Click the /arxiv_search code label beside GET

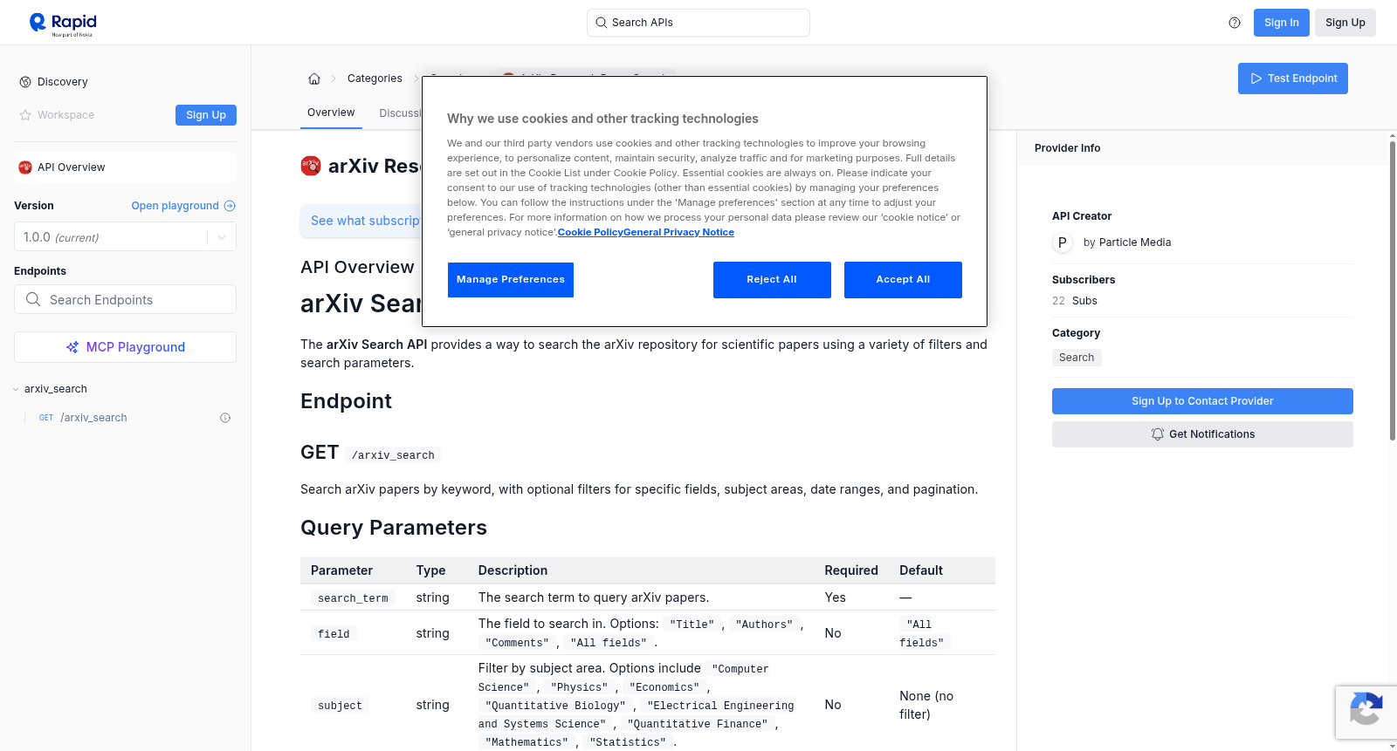coord(393,455)
